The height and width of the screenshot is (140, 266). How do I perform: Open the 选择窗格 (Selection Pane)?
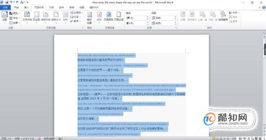click(223, 16)
